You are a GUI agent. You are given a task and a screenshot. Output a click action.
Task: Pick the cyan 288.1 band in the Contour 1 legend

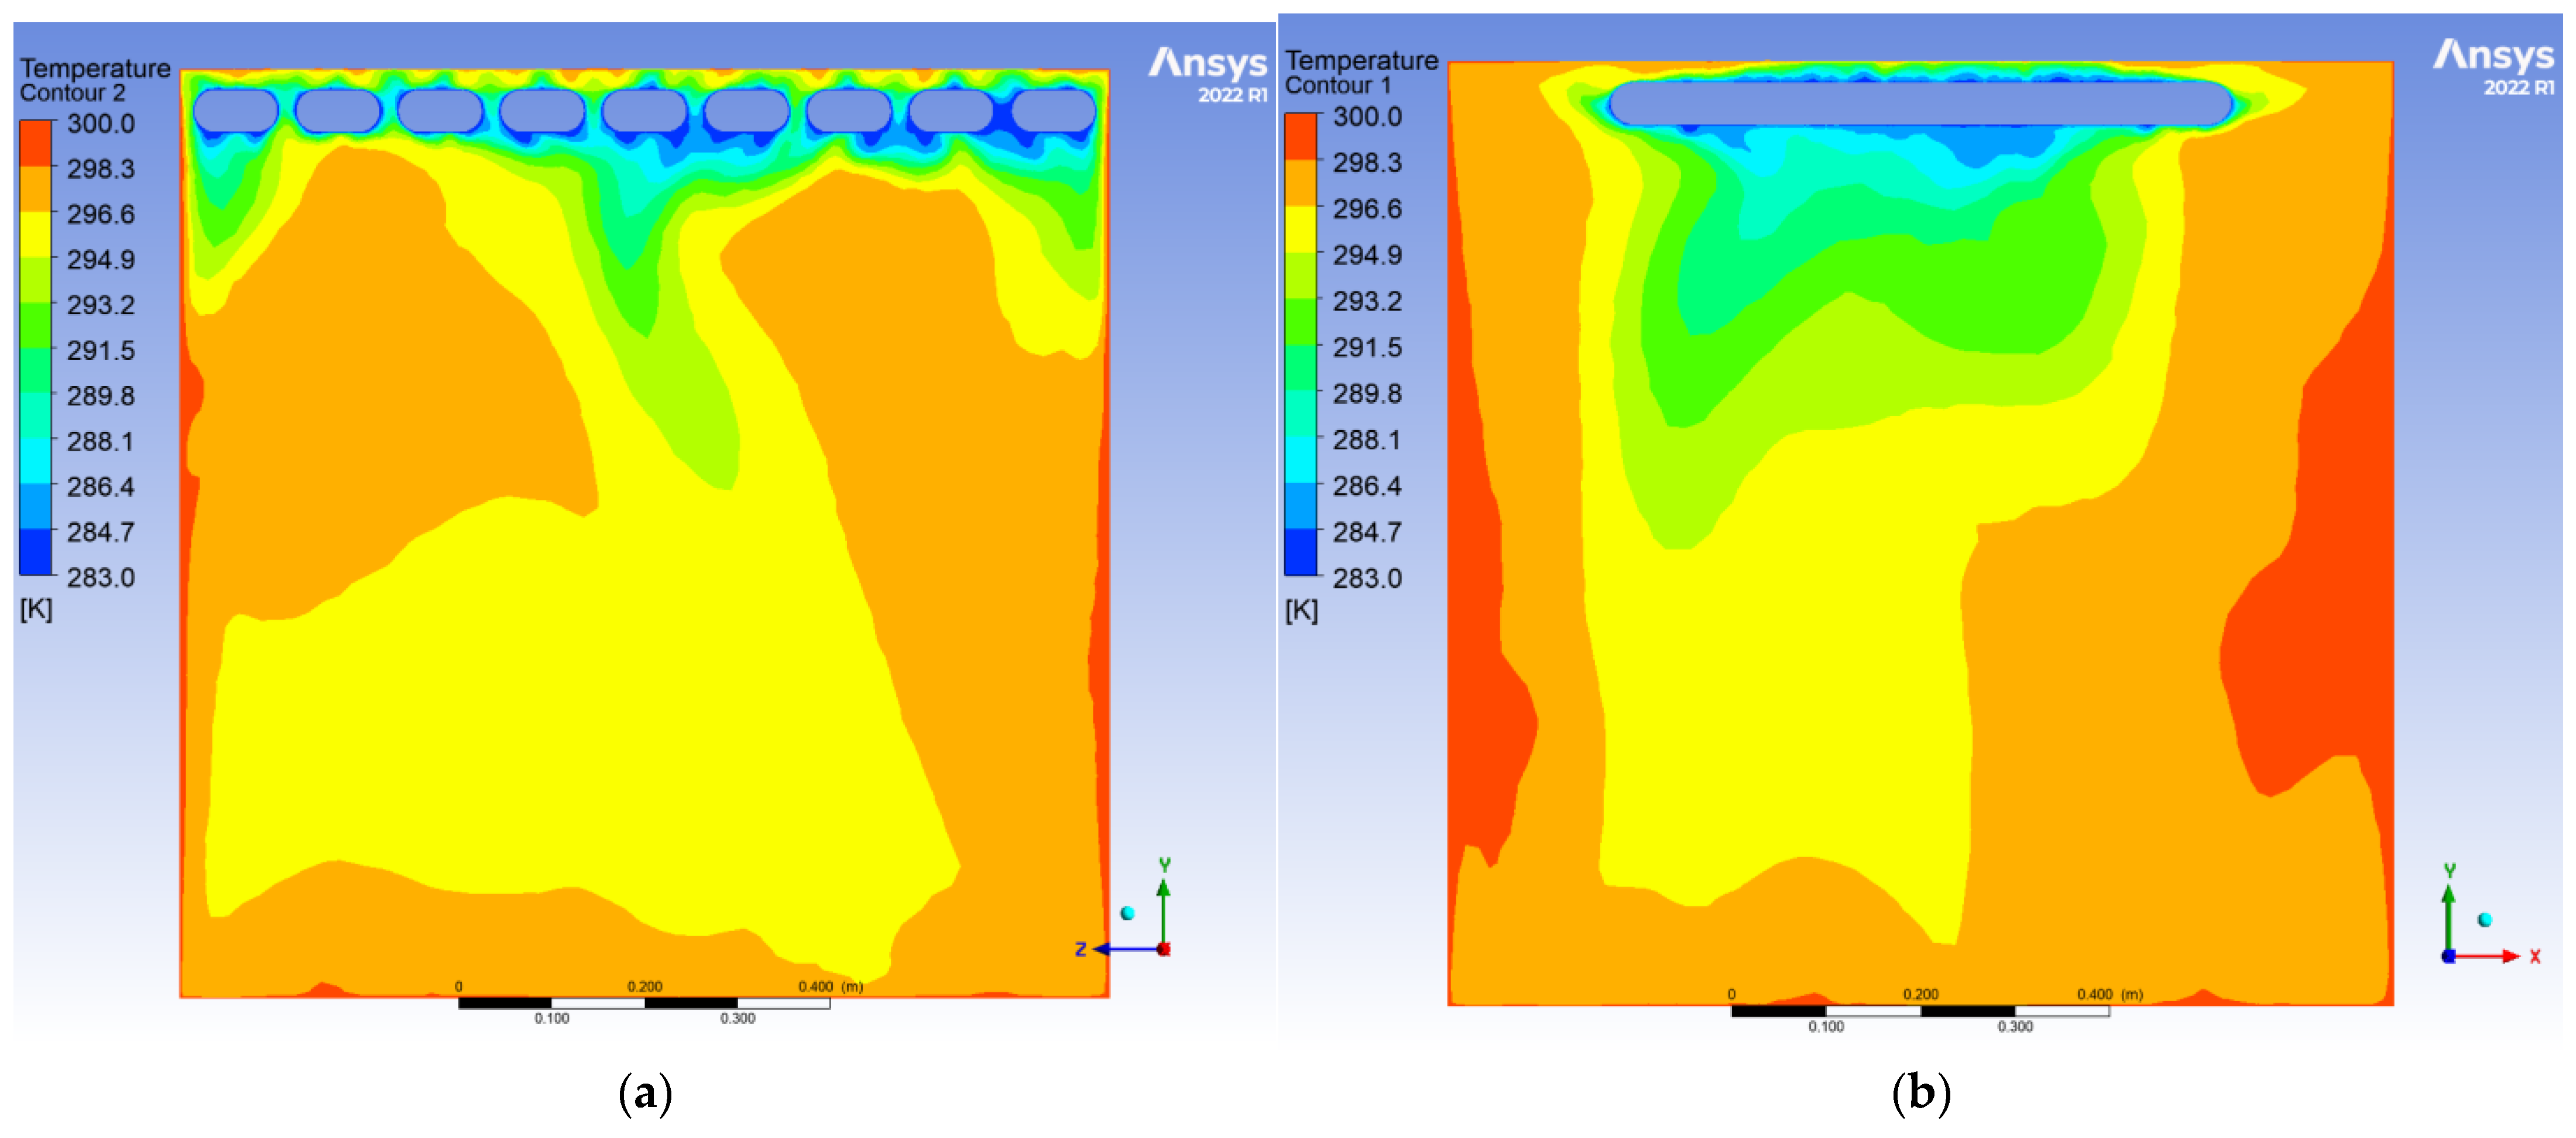[x=1301, y=460]
